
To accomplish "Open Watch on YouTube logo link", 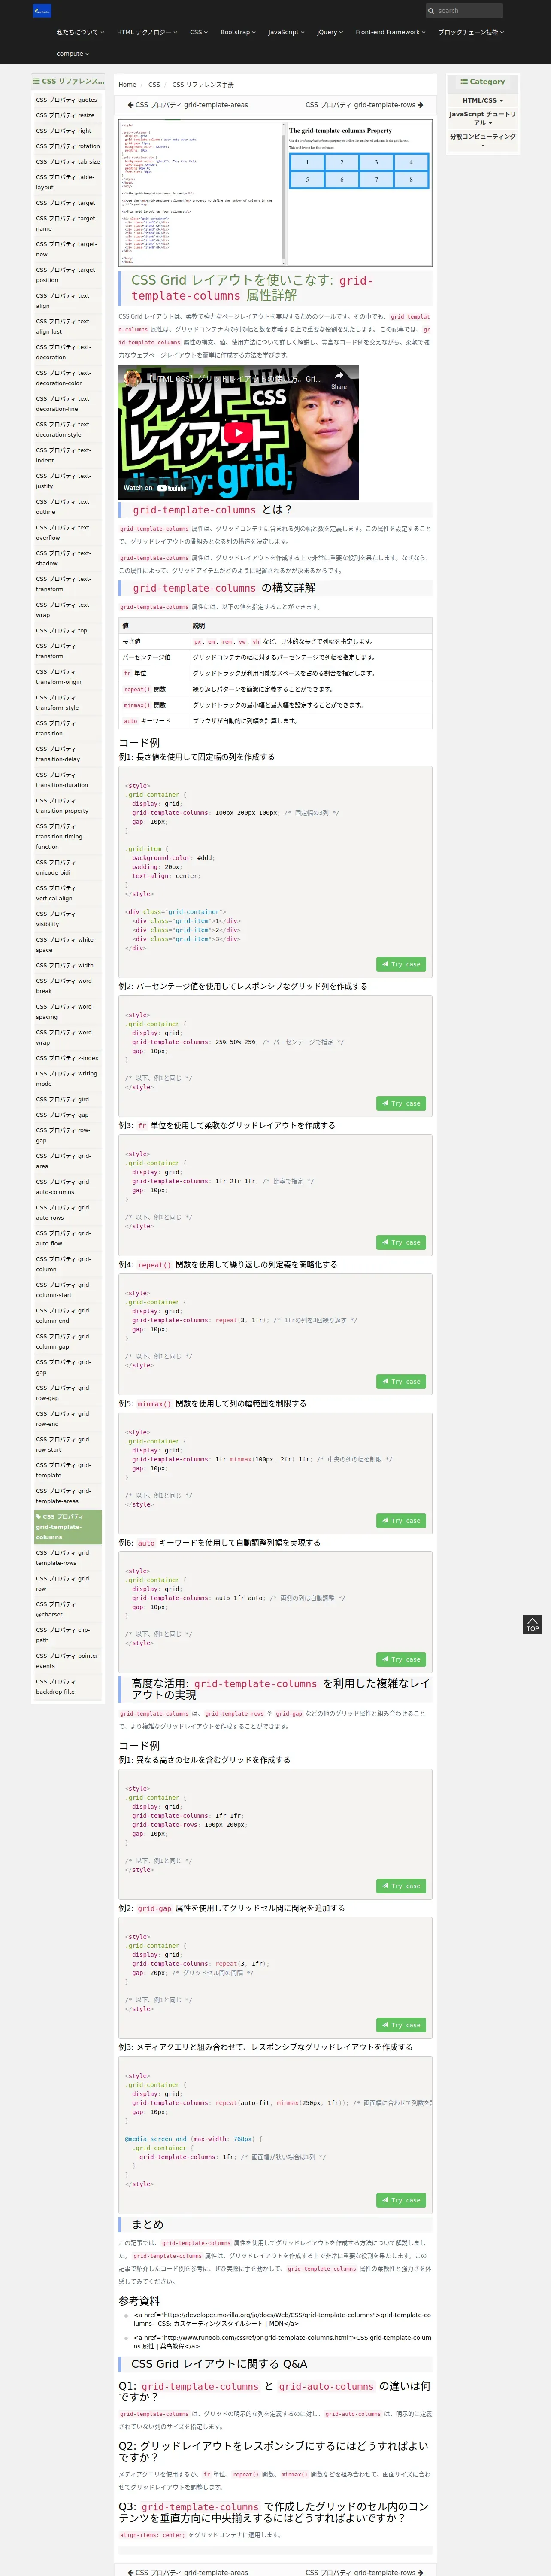I will coord(155,488).
